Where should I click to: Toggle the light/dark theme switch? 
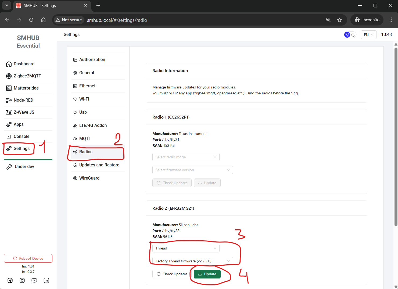(x=350, y=35)
